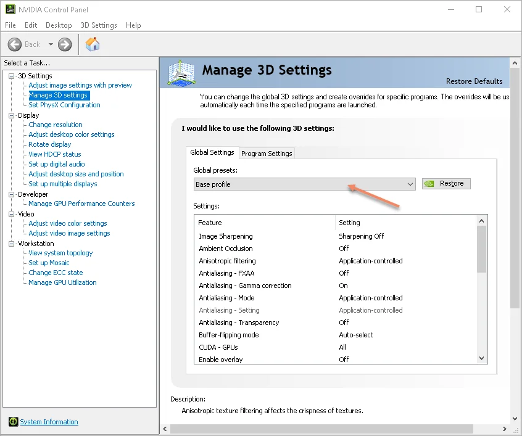Open the System Information link
The image size is (522, 436).
49,422
